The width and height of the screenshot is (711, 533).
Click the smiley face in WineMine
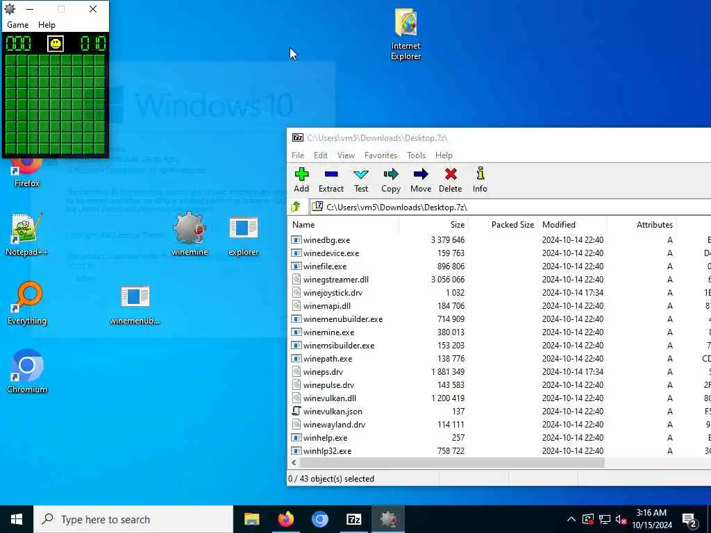tap(56, 44)
